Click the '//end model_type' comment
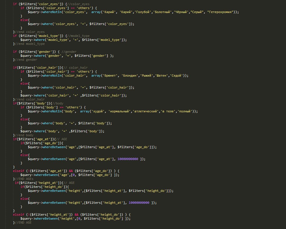This screenshot has width=286, height=229. click(29, 44)
